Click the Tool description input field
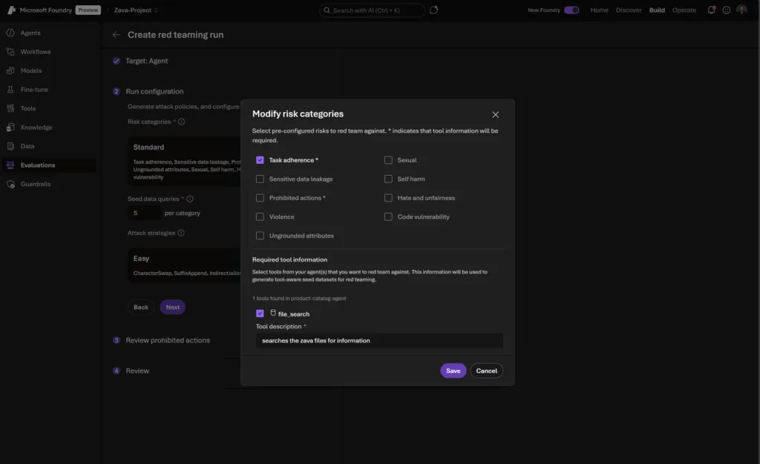Image resolution: width=760 pixels, height=464 pixels. click(379, 341)
